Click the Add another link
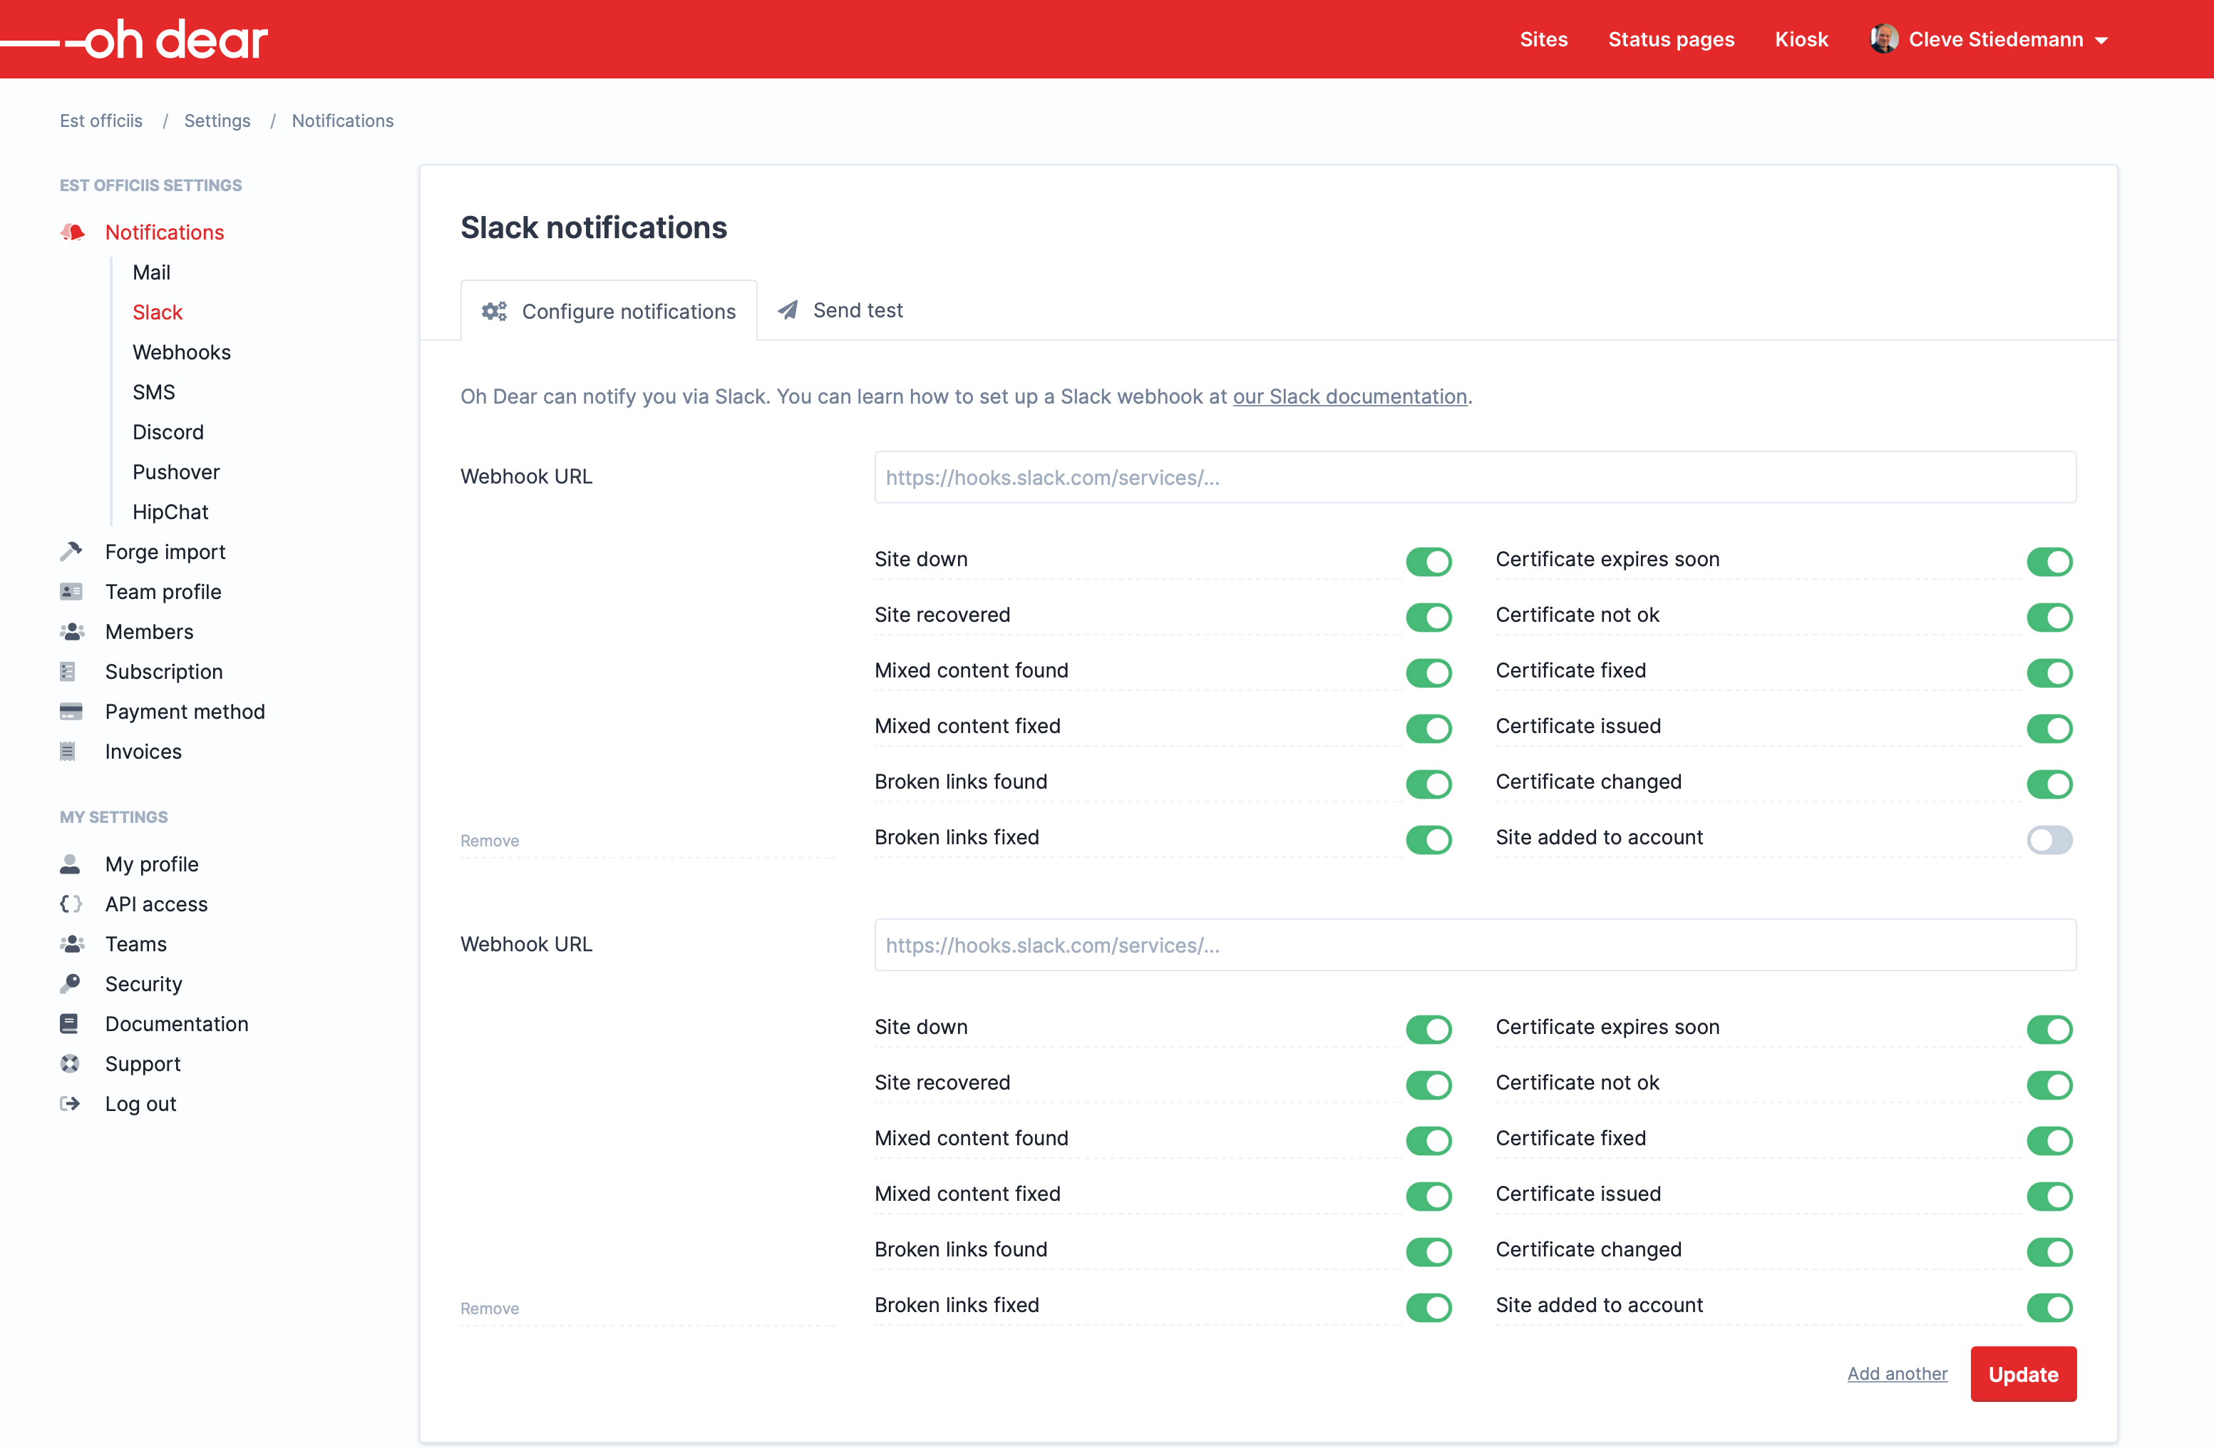This screenshot has height=1449, width=2214. pos(1897,1373)
